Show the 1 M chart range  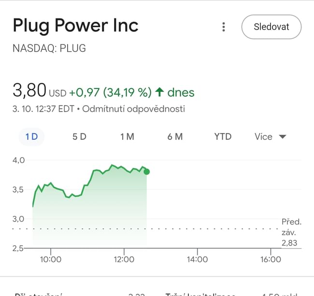tap(127, 137)
